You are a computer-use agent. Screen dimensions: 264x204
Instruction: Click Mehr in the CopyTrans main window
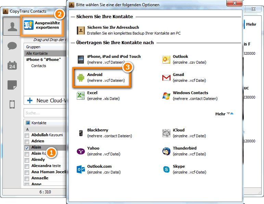[x=251, y=24]
